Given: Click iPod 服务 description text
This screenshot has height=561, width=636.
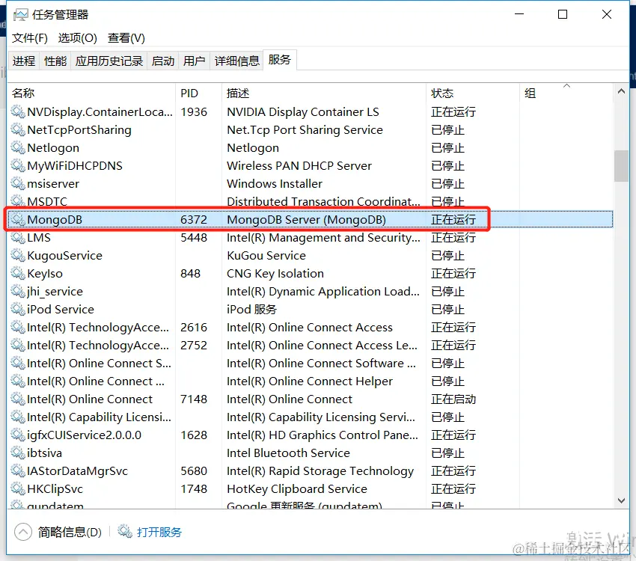Looking at the screenshot, I should tap(251, 309).
